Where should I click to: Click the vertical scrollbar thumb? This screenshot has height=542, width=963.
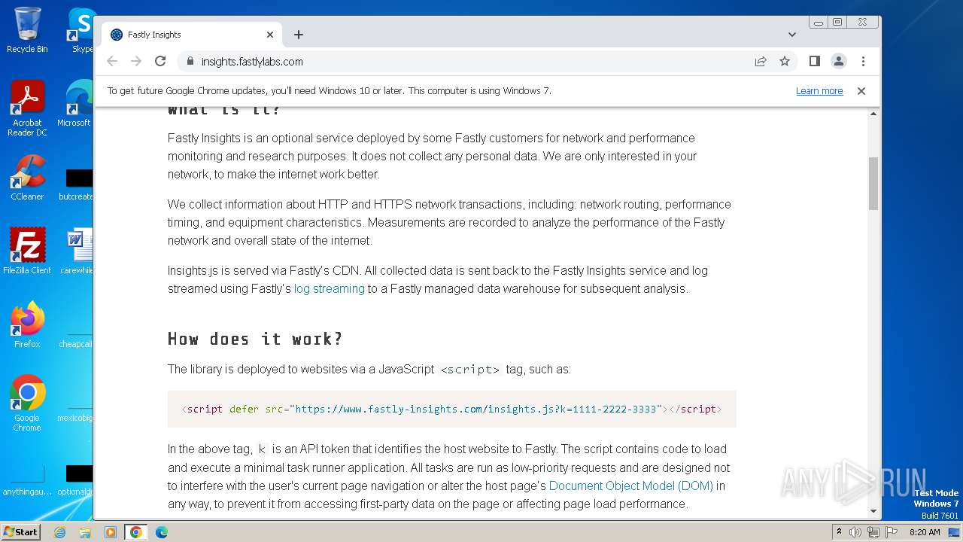click(873, 183)
